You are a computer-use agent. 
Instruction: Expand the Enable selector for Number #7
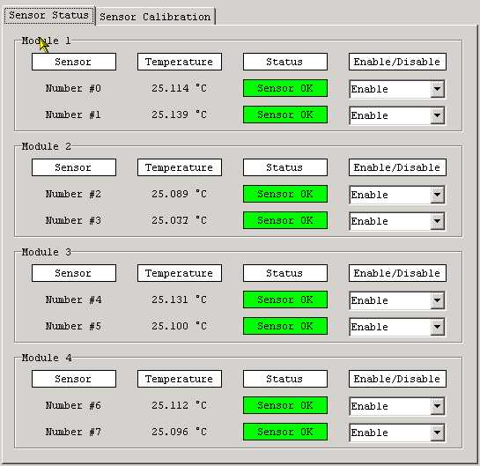point(396,433)
